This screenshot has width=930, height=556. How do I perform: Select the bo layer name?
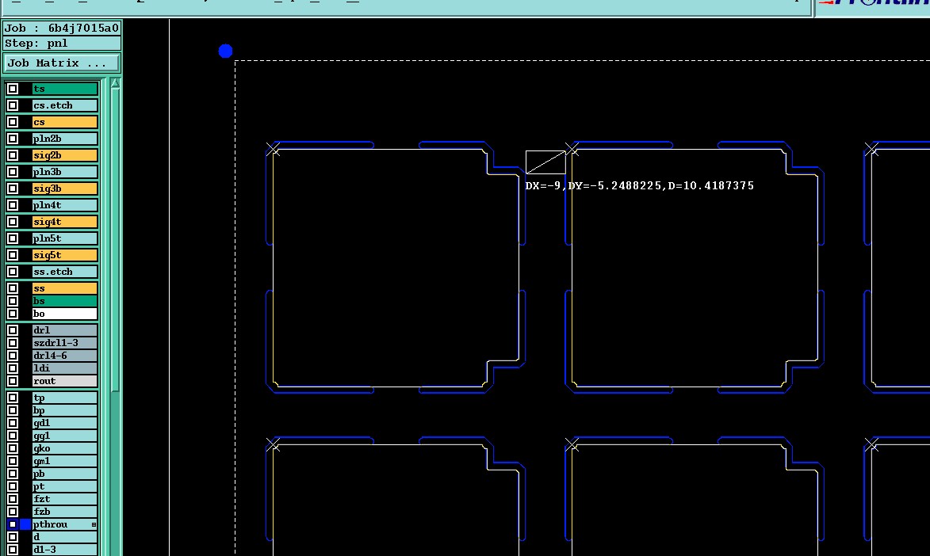[65, 314]
